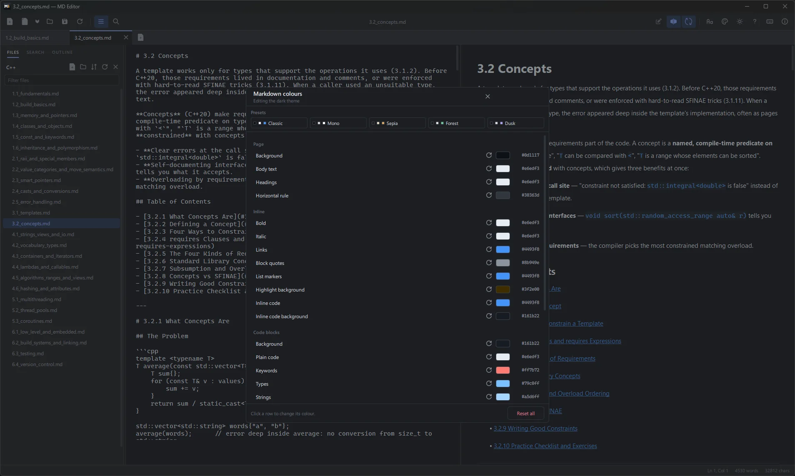Open help via question mark icon
Viewport: 795px width, 476px height.
coord(755,22)
